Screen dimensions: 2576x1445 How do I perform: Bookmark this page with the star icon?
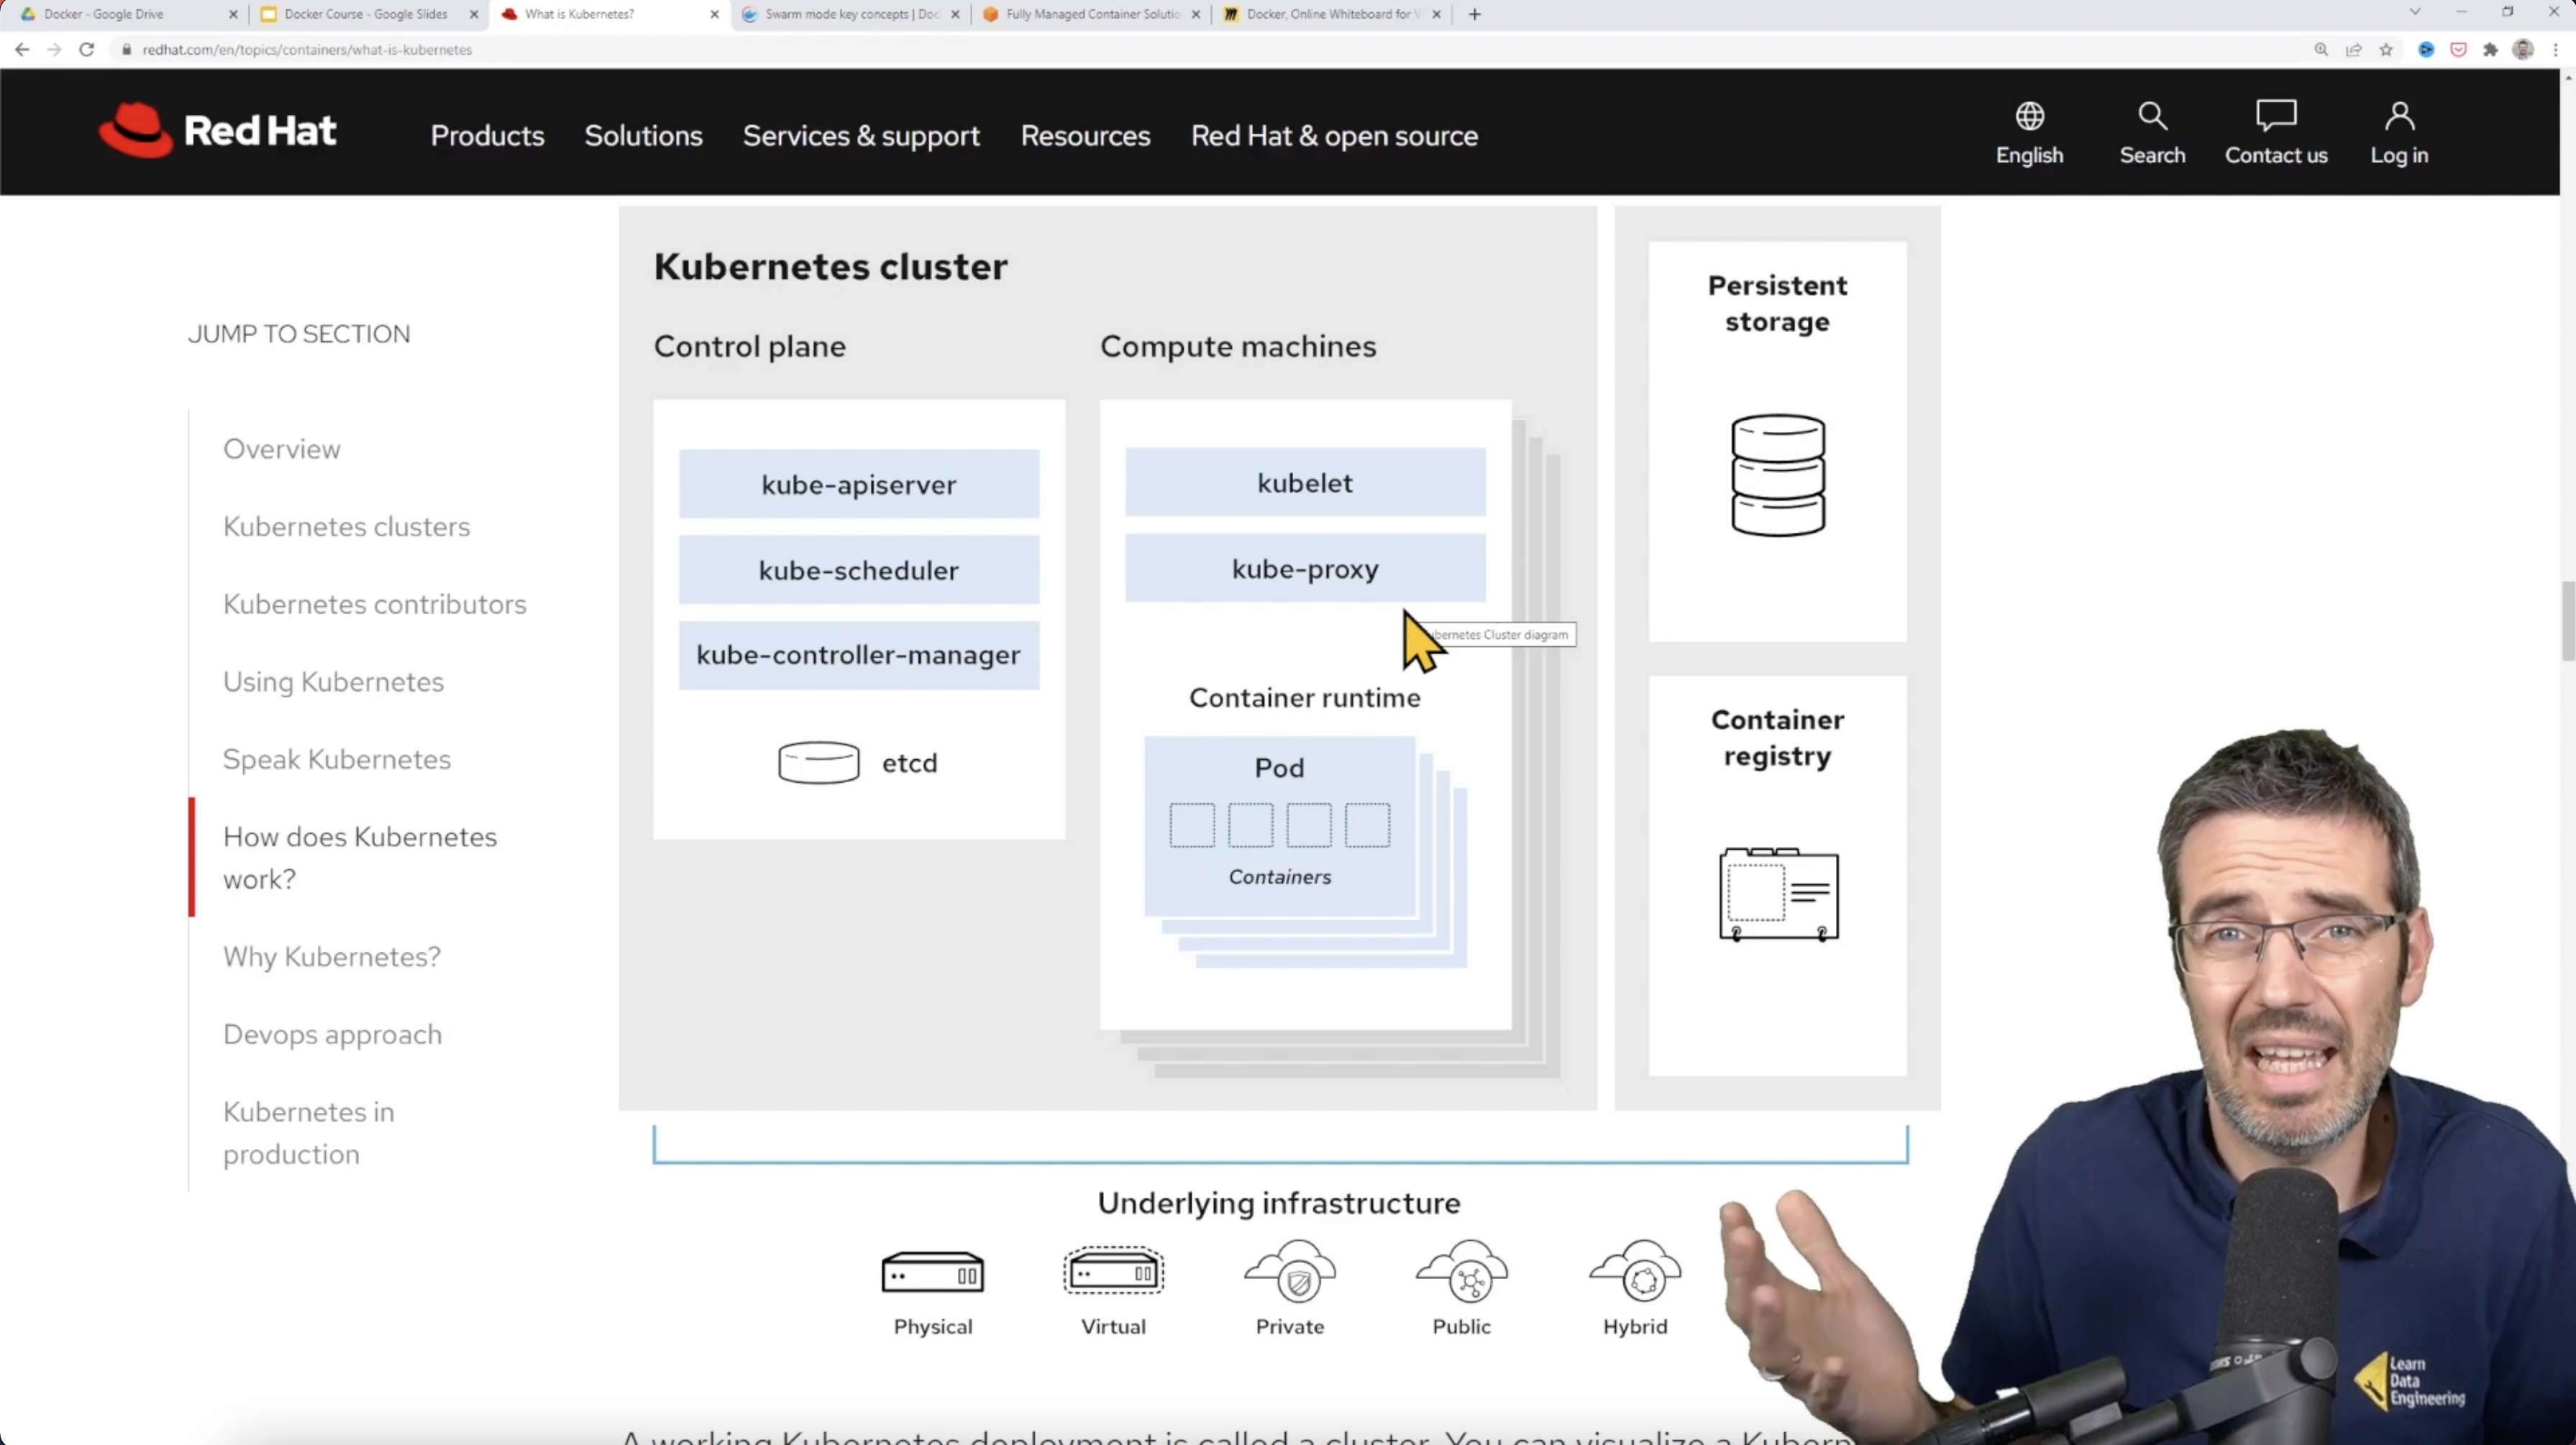[x=2386, y=49]
